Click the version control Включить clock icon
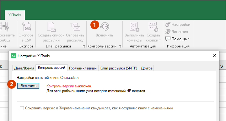The image size is (226, 121). coord(105,27)
